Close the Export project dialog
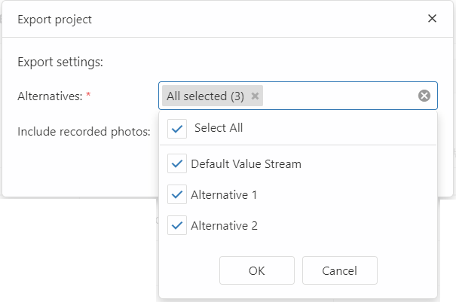The height and width of the screenshot is (302, 456). coord(432,19)
